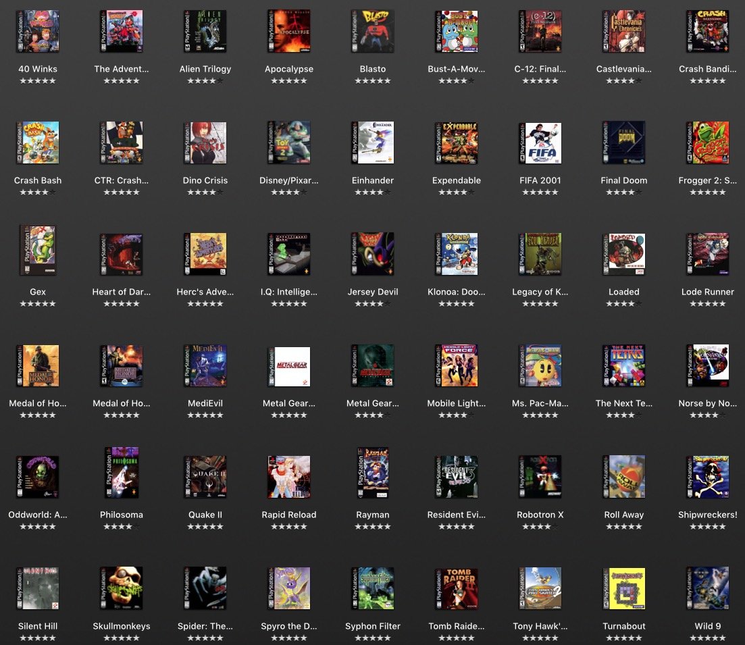Viewport: 745px width, 645px height.
Task: Select the FIFA 2001 title text
Action: tap(540, 180)
